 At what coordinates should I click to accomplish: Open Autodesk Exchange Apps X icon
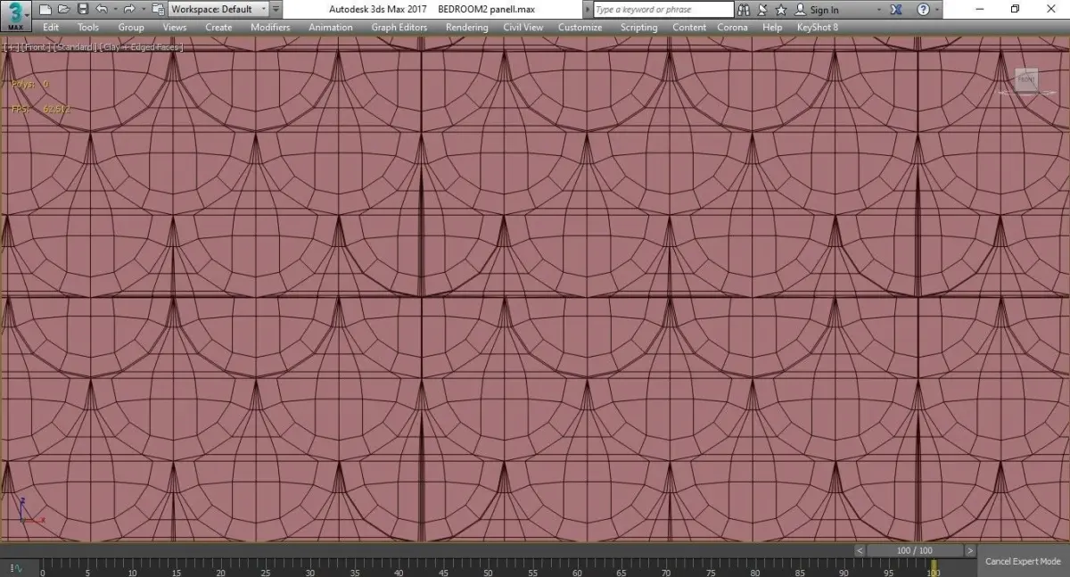(x=896, y=10)
